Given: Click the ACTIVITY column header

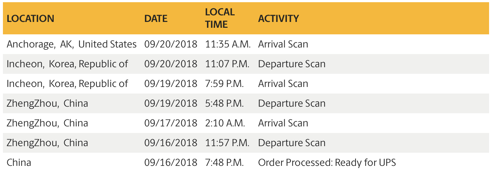Looking at the screenshot, I should 278,18.
